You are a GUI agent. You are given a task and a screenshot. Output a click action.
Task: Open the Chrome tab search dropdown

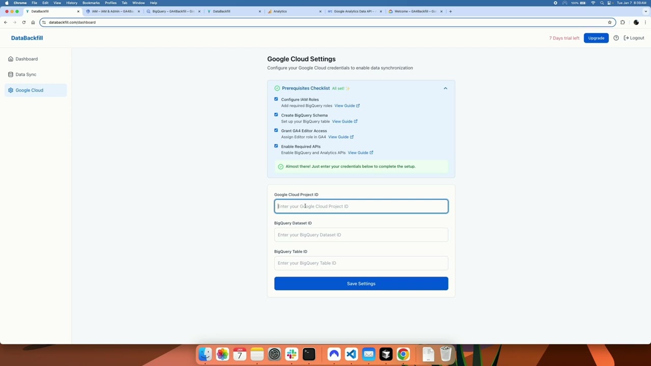(645, 11)
